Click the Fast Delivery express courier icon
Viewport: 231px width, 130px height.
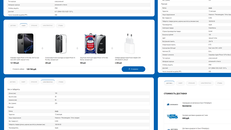(x=172, y=117)
